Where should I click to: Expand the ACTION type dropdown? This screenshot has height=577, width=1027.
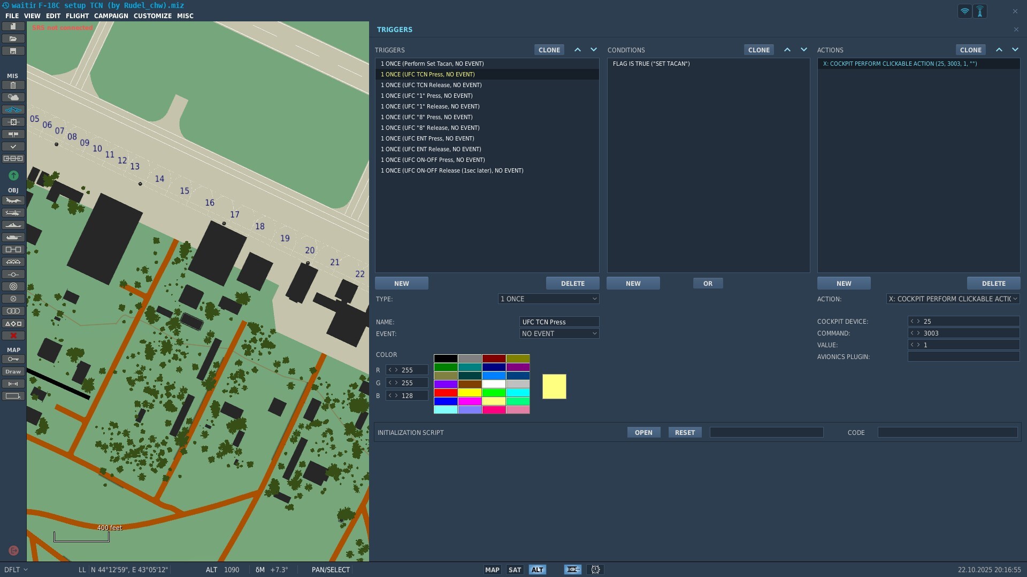point(953,299)
